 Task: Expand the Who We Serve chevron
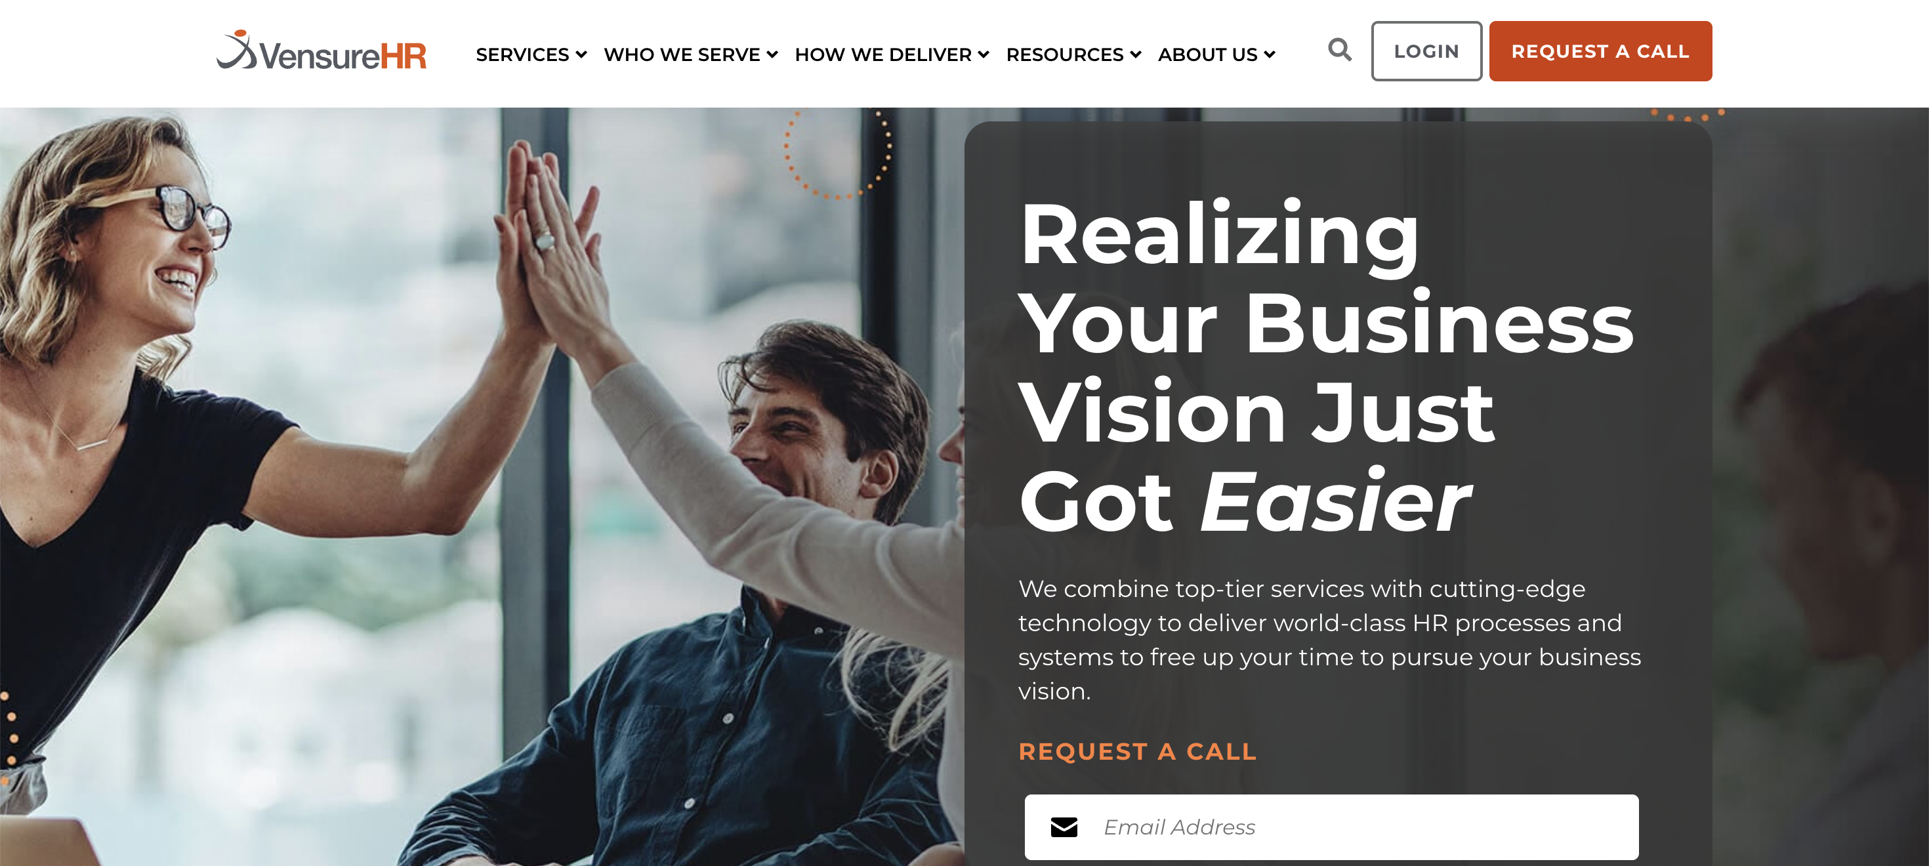click(x=772, y=54)
